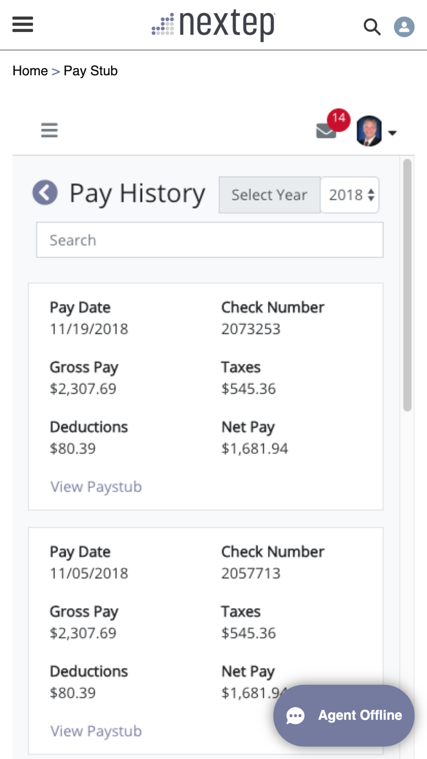Viewport: 427px width, 759px height.
Task: Open the gray sidebar menu icon
Action: coord(50,130)
